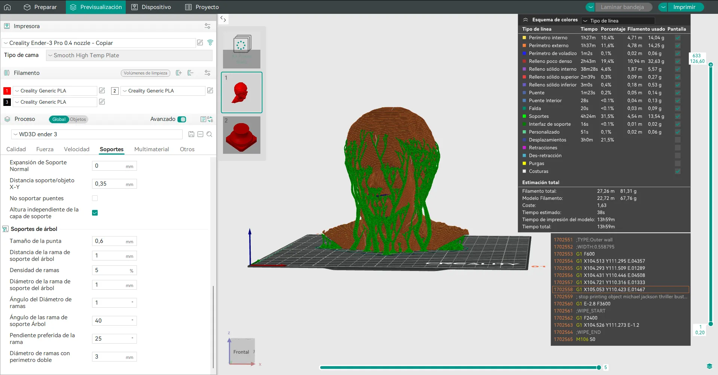Open the settings list icon next to Avanzado
This screenshot has width=718, height=375.
click(203, 119)
